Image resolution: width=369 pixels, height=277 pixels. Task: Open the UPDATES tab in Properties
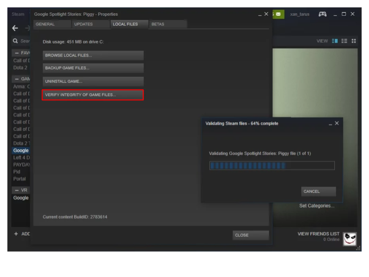coord(91,24)
